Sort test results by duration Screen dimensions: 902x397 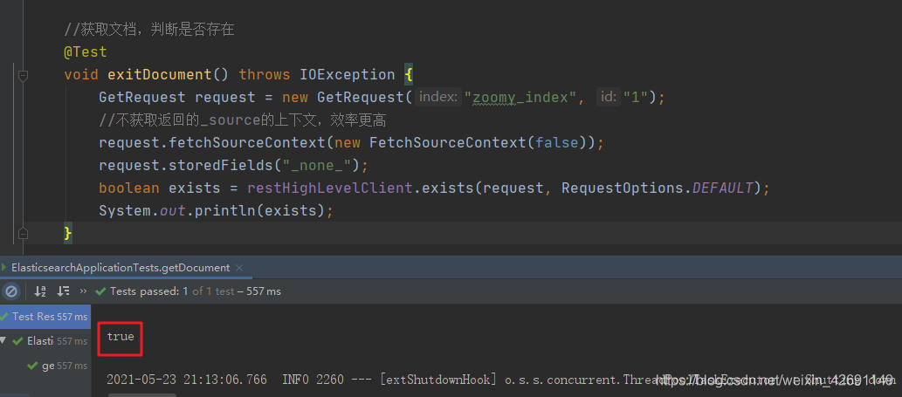coord(63,291)
